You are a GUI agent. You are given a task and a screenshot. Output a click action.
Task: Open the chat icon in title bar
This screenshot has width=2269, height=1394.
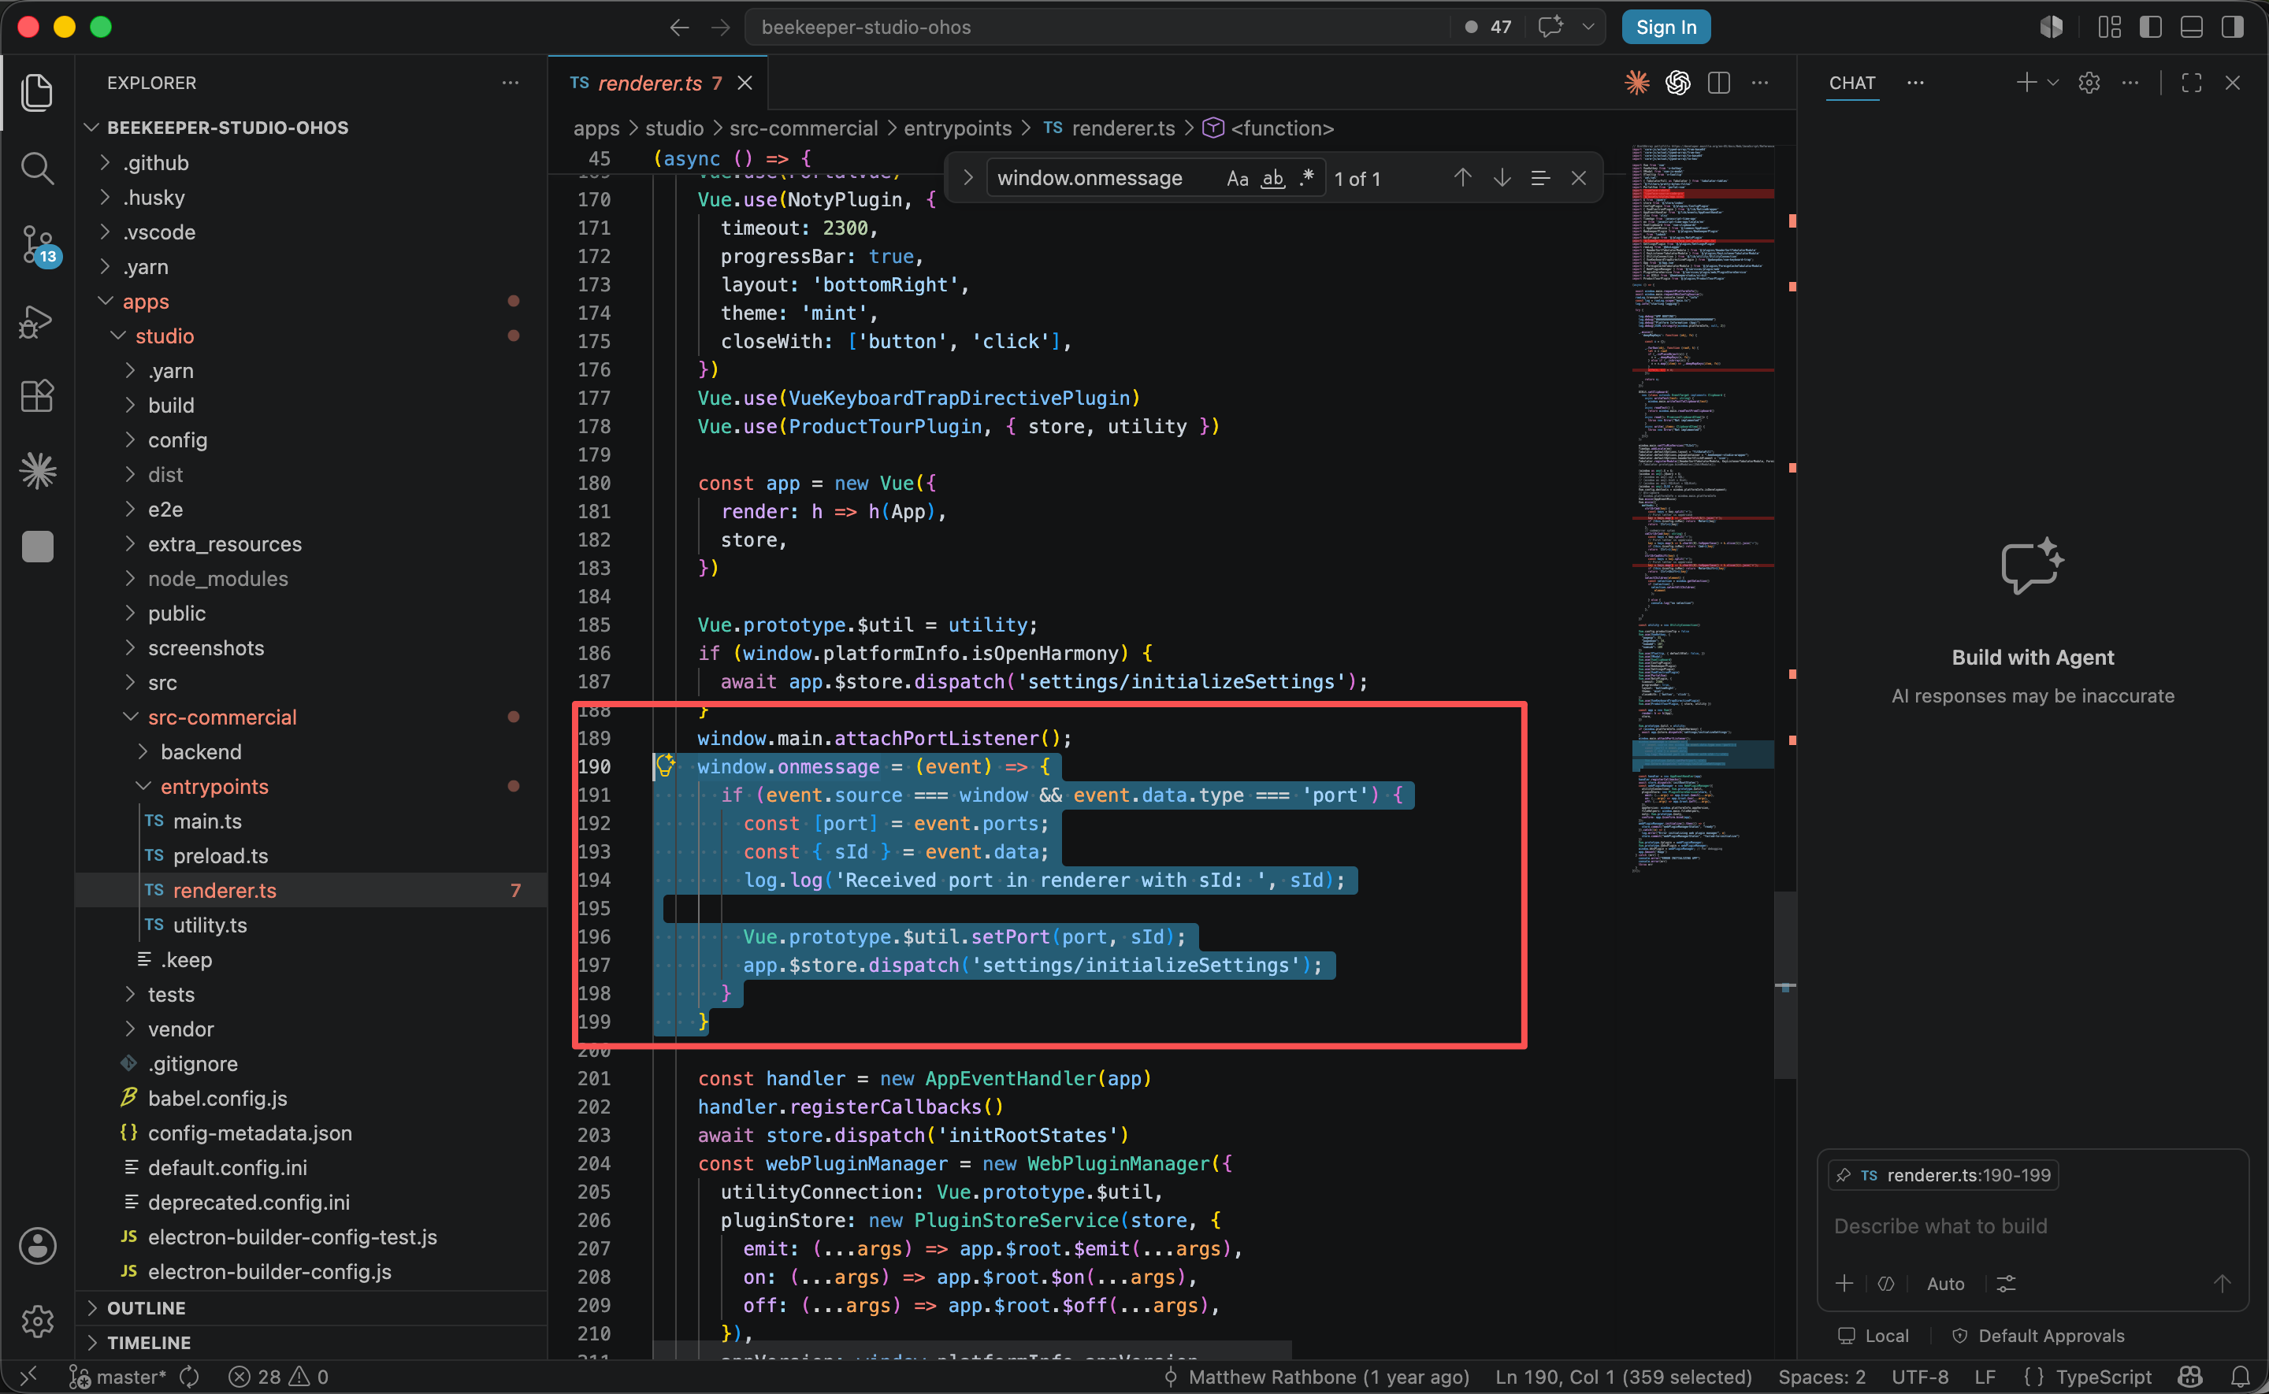tap(1552, 27)
